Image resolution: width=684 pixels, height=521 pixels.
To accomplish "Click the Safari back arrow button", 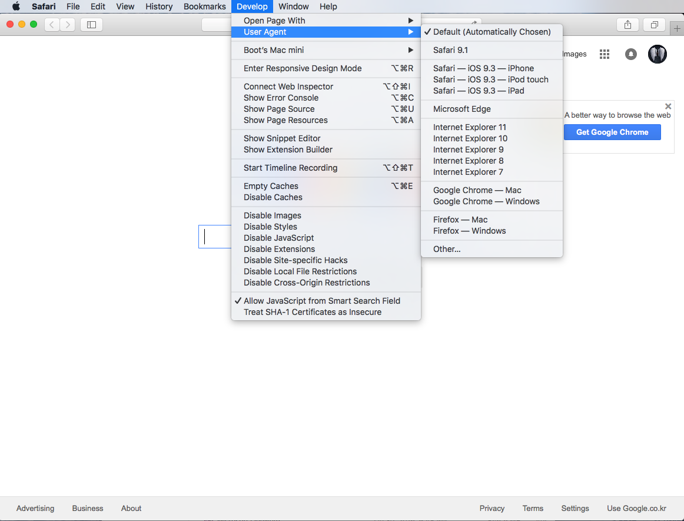I will pos(52,25).
